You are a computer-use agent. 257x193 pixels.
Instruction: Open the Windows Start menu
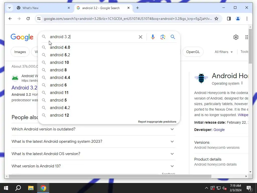click(x=6, y=188)
